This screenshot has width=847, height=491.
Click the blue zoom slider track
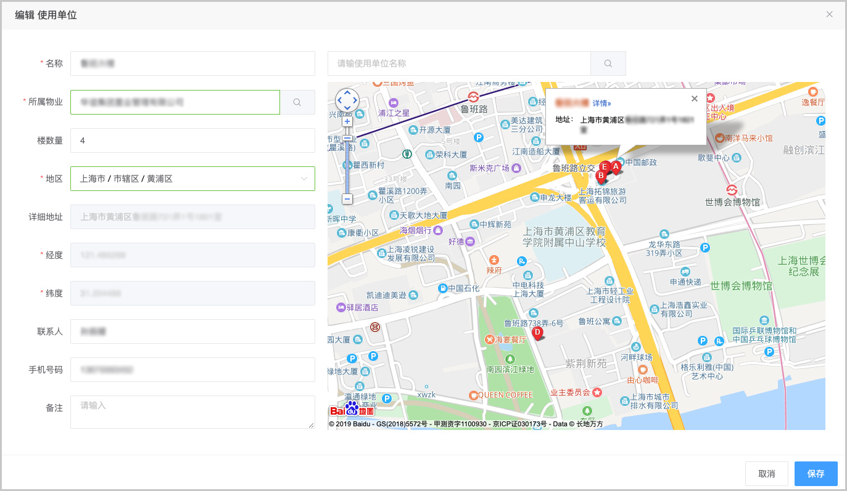click(x=347, y=166)
